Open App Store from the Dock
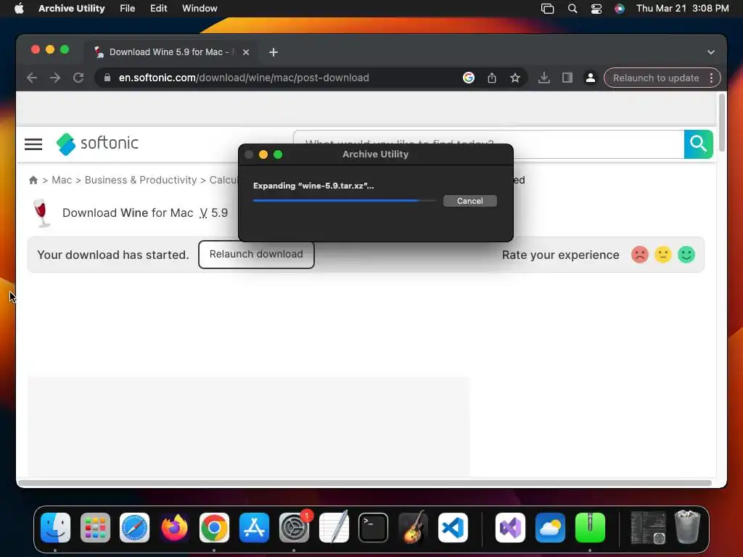 point(254,528)
